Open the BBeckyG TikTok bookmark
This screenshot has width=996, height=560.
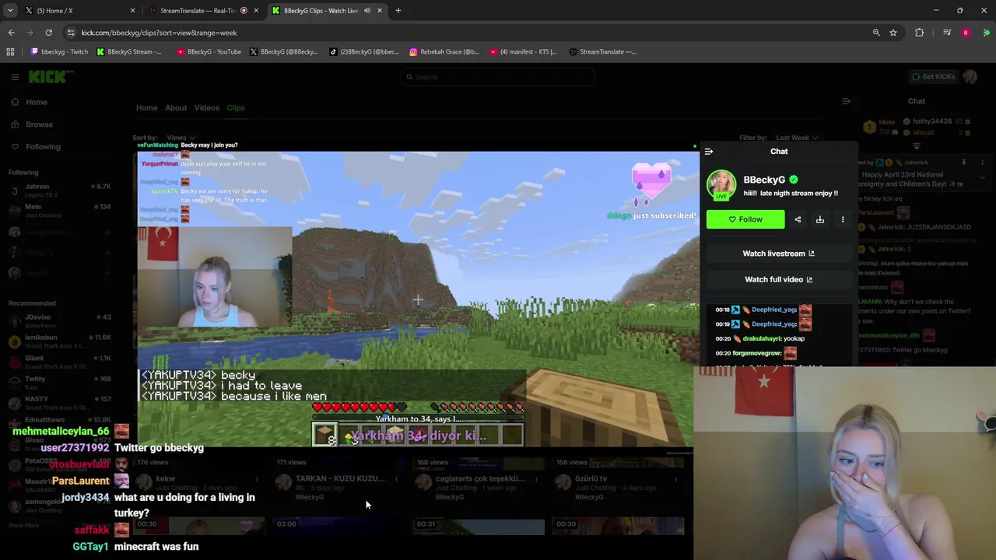(364, 52)
